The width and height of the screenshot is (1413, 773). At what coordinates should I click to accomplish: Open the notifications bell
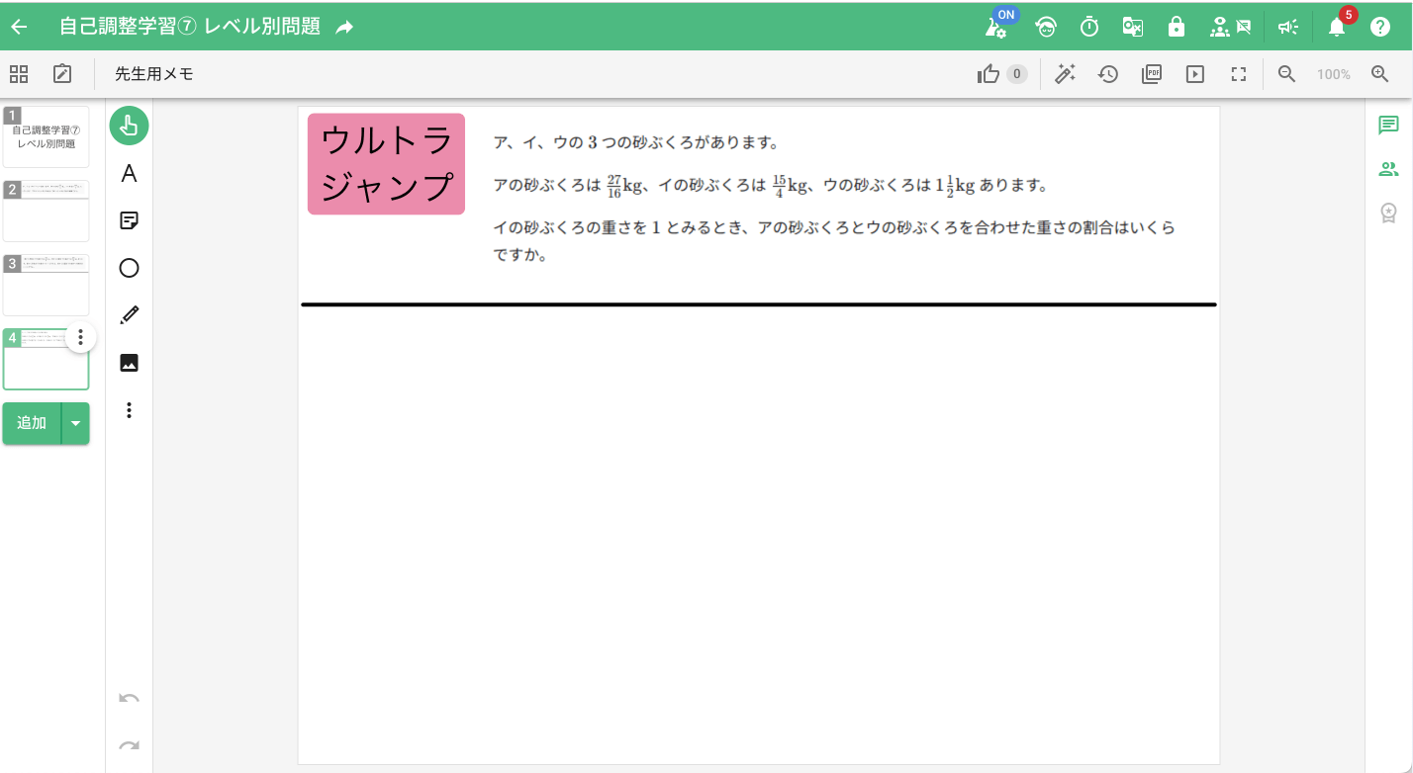[1337, 28]
